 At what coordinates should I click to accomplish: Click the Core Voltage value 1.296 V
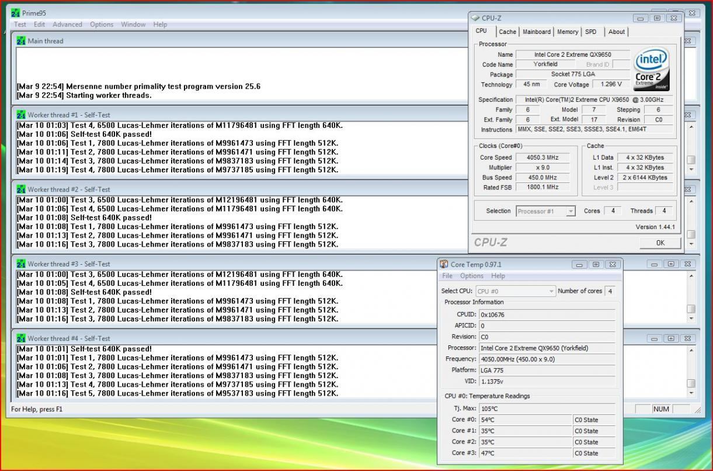(x=611, y=85)
